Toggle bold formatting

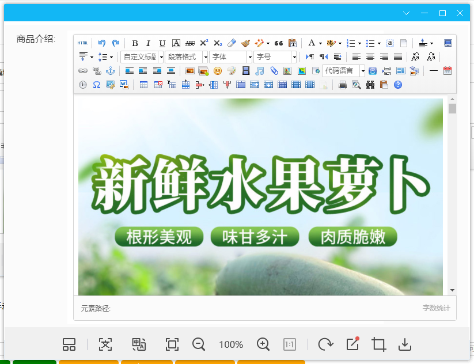coord(135,43)
